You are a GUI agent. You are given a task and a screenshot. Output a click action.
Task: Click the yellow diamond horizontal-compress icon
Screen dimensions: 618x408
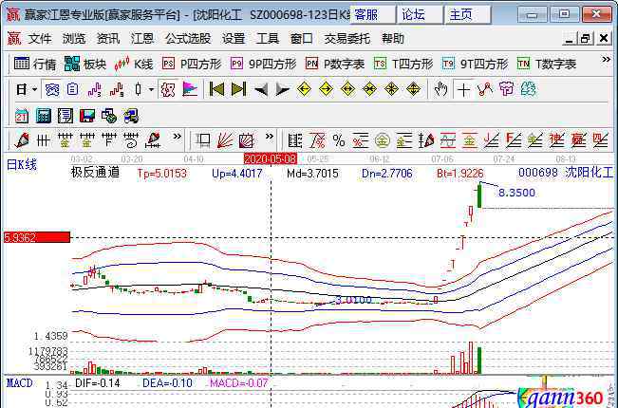point(369,89)
